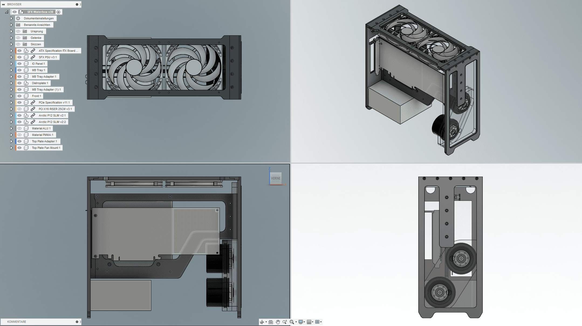This screenshot has height=326, width=582.
Task: Expand the Benannte Ansichten node
Action: point(11,25)
